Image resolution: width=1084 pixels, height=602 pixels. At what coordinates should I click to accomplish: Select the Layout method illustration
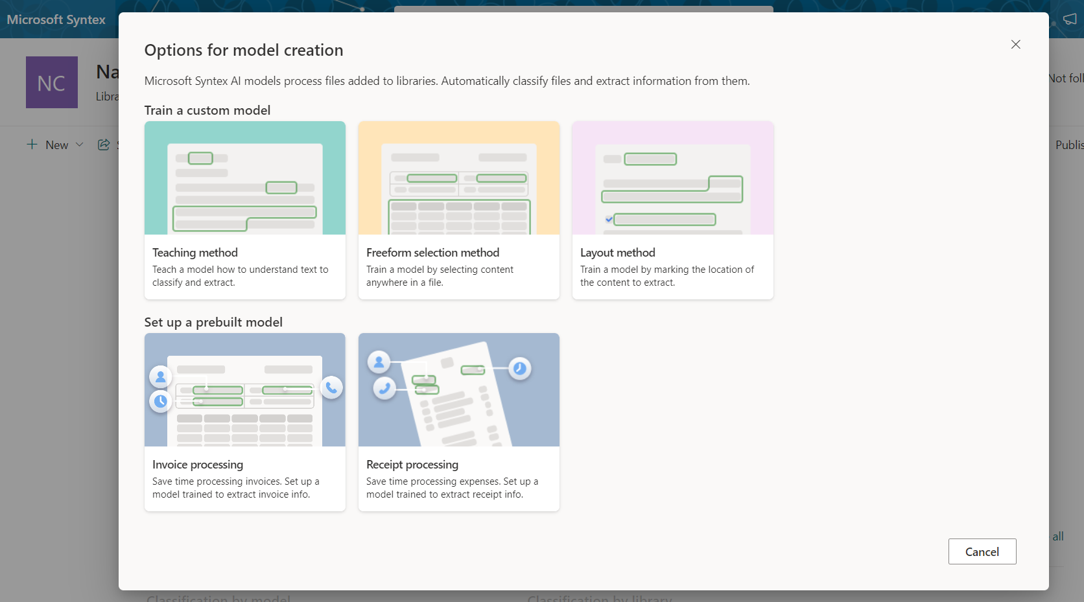point(672,178)
